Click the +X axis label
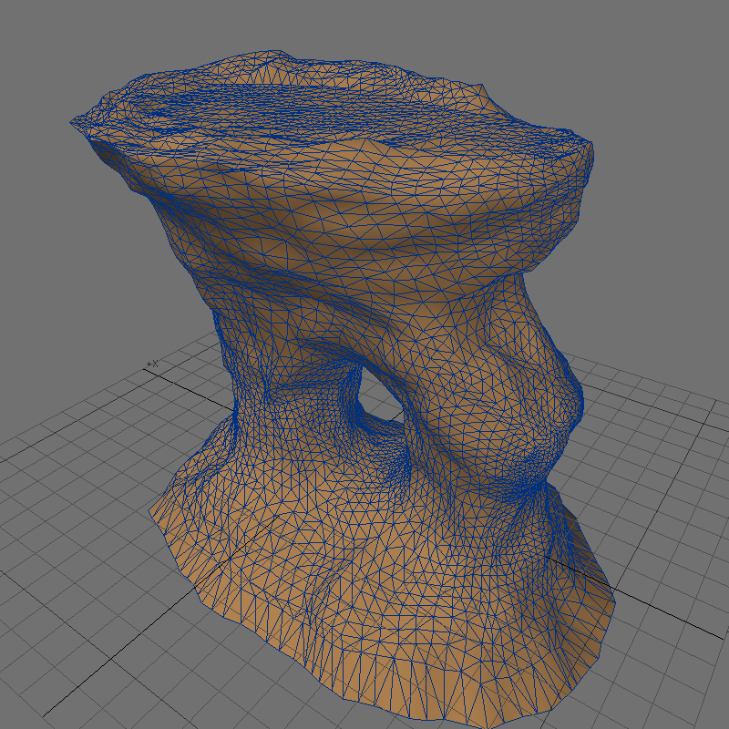This screenshot has width=729, height=729. (152, 364)
